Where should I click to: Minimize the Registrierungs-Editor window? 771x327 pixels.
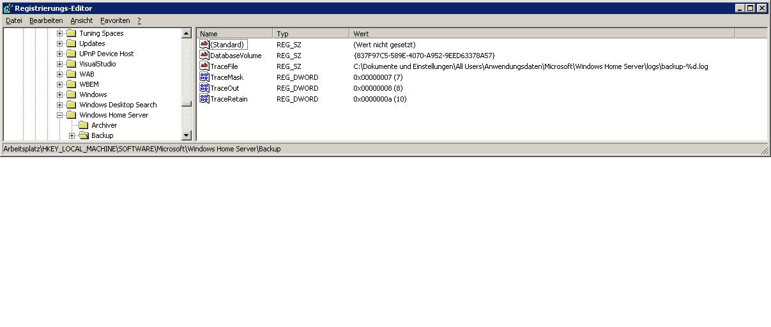[x=740, y=8]
